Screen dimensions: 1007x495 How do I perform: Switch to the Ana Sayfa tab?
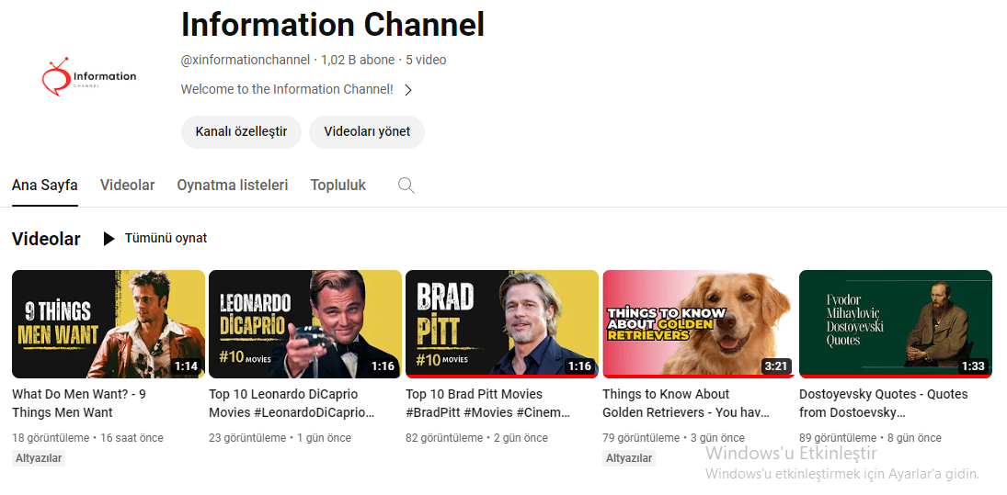pyautogui.click(x=45, y=186)
